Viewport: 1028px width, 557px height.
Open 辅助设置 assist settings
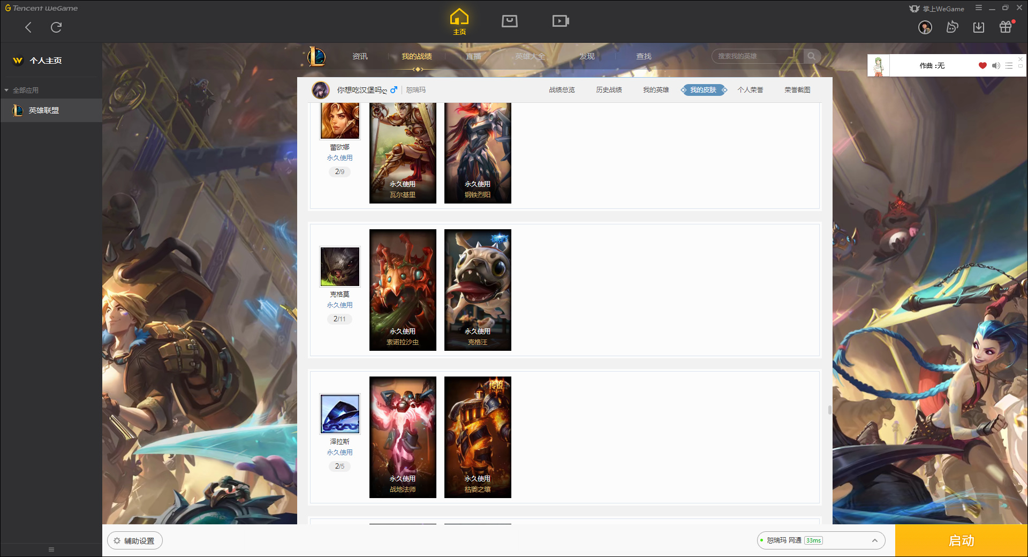(135, 541)
